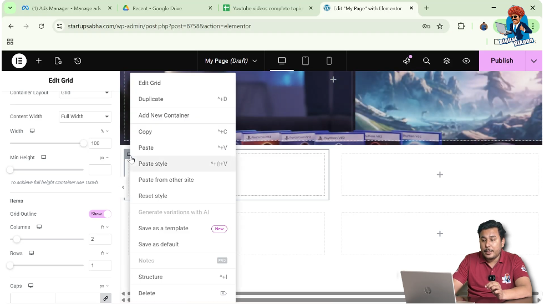
Task: Click the Add Element plus icon
Action: [x=39, y=61]
